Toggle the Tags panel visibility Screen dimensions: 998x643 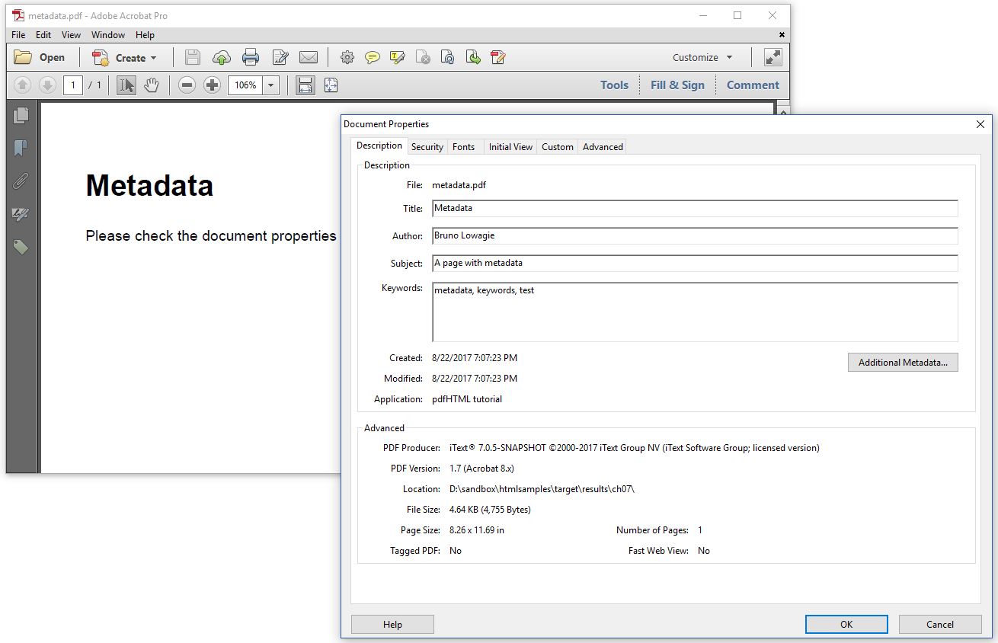pos(21,247)
